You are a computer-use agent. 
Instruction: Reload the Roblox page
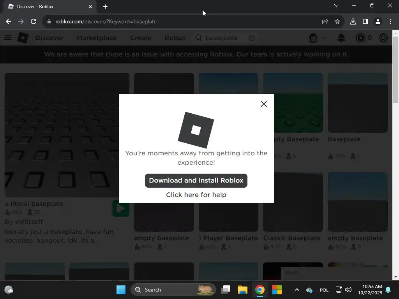pyautogui.click(x=34, y=22)
